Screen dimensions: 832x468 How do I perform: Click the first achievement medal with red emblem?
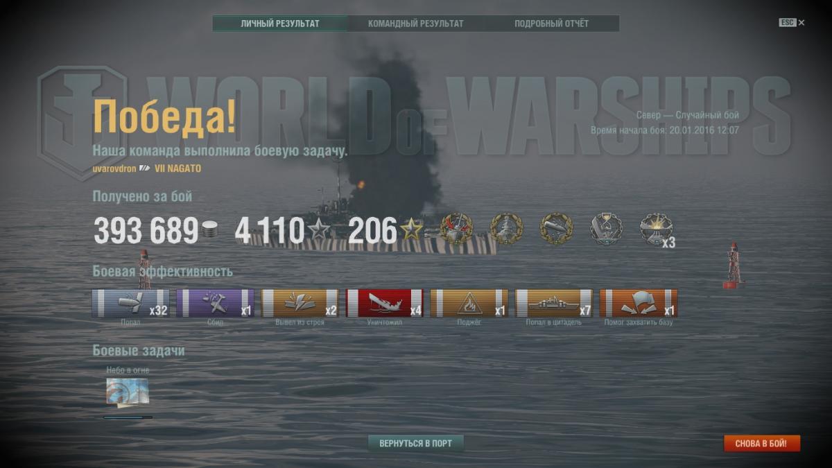[456, 229]
